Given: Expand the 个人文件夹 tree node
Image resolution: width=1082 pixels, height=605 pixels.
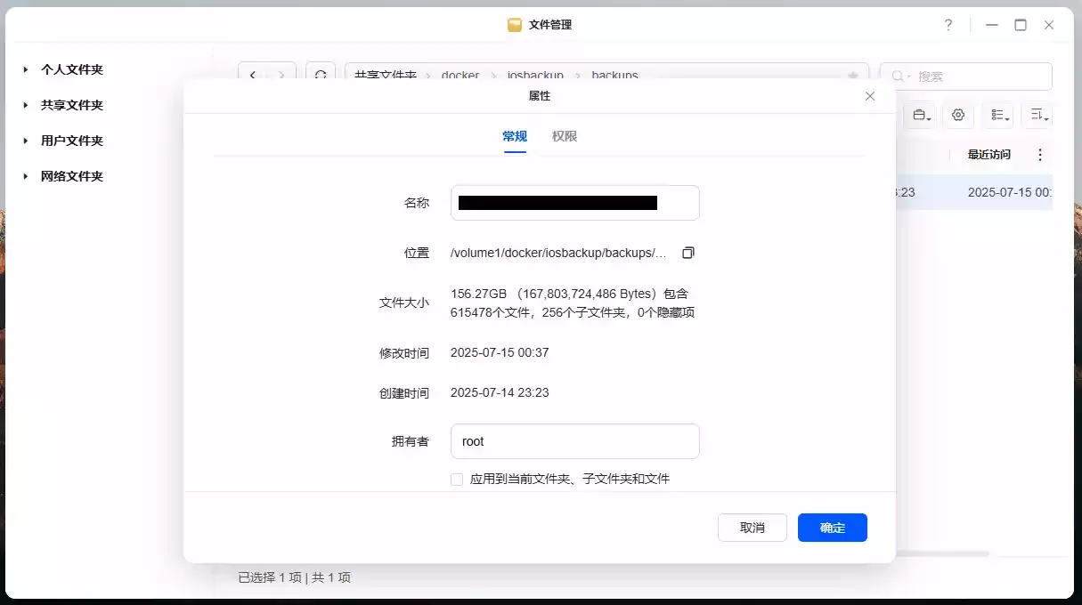Looking at the screenshot, I should (26, 69).
